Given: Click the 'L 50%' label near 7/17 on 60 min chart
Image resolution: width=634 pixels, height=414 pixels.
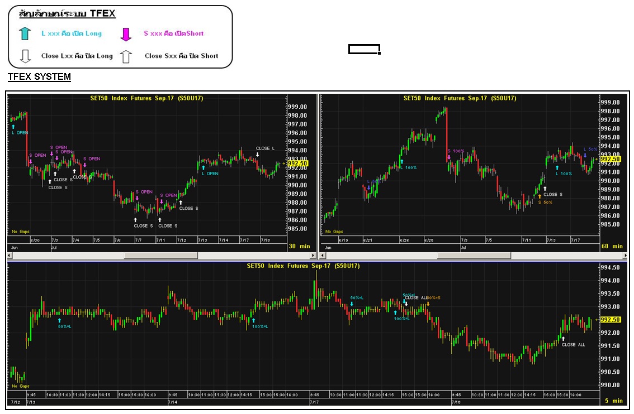Looking at the screenshot, I should 590,150.
